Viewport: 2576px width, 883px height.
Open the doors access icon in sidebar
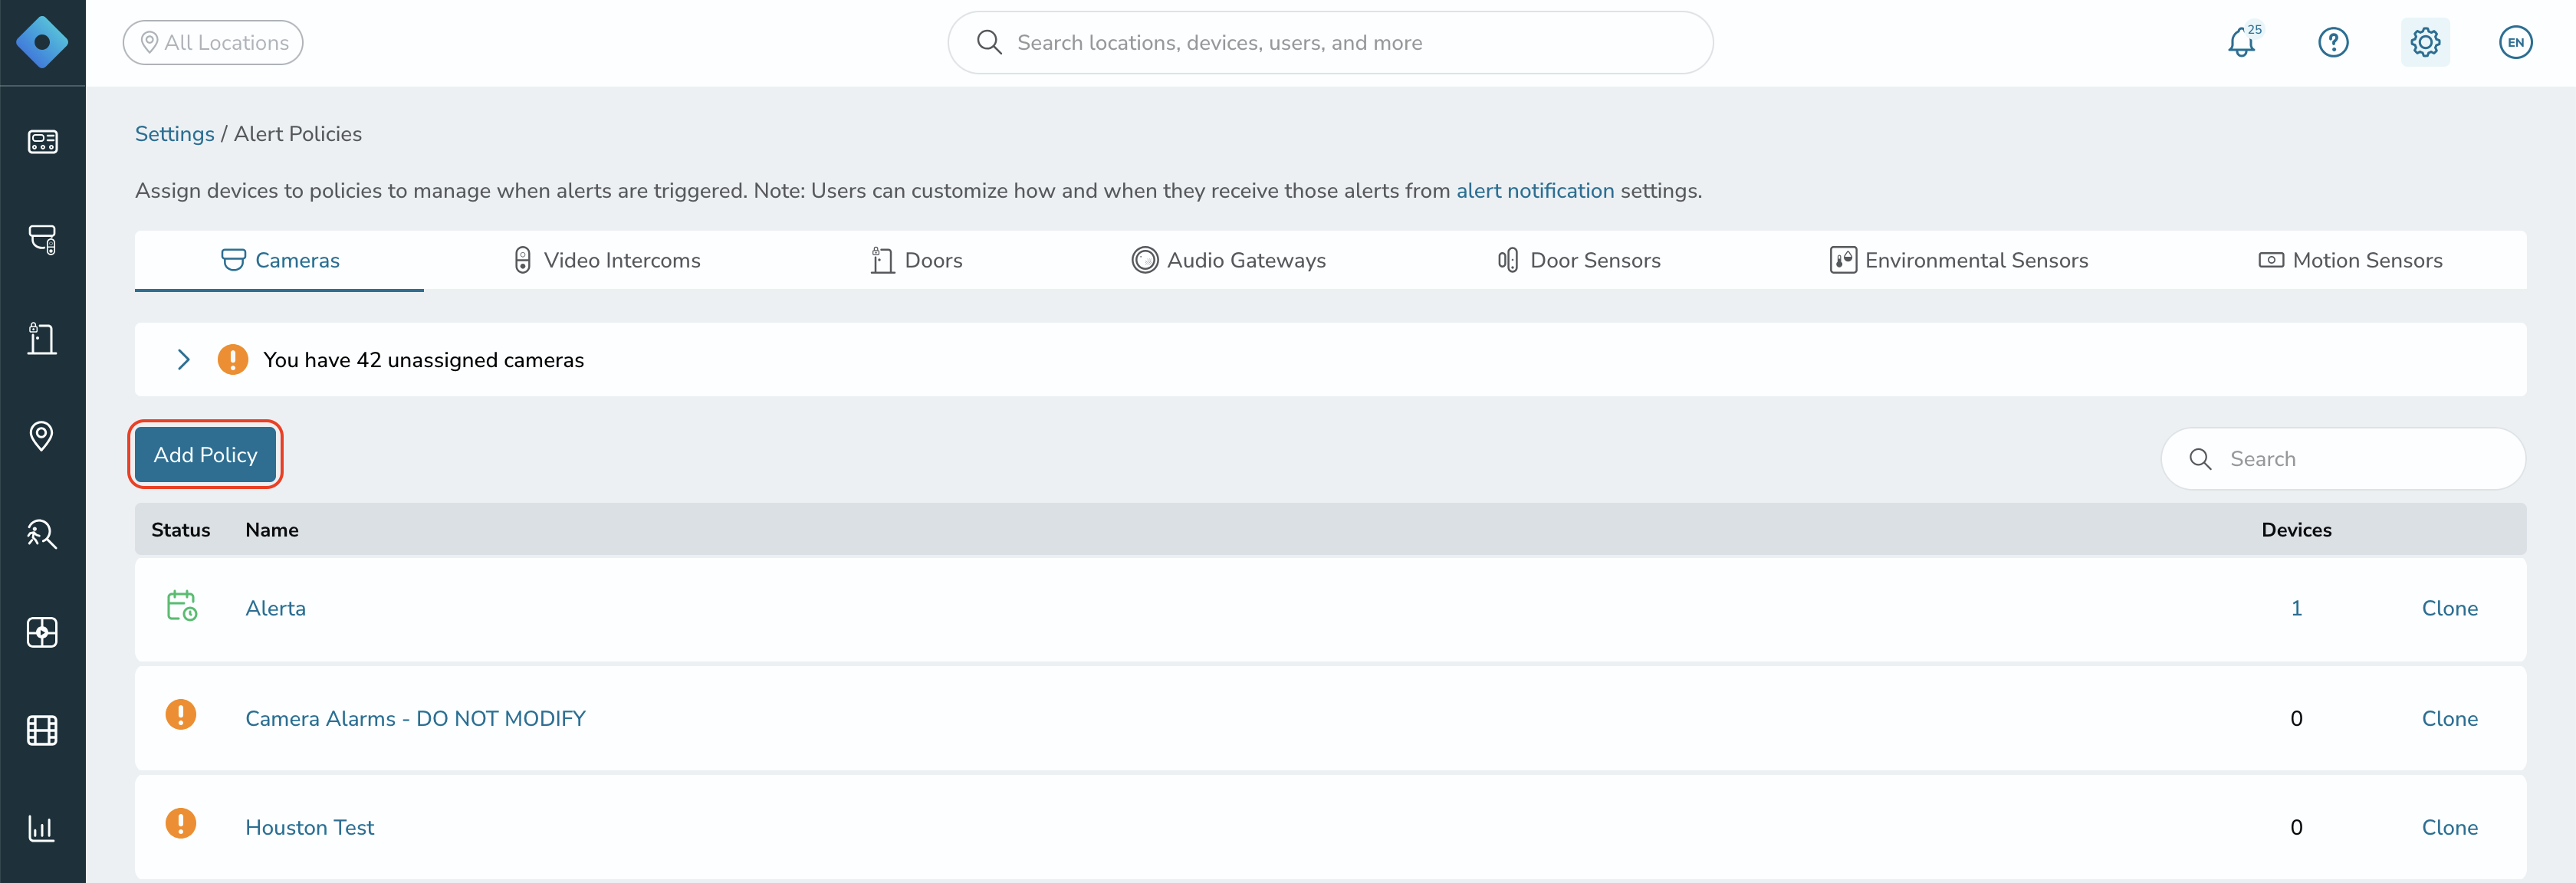point(42,338)
